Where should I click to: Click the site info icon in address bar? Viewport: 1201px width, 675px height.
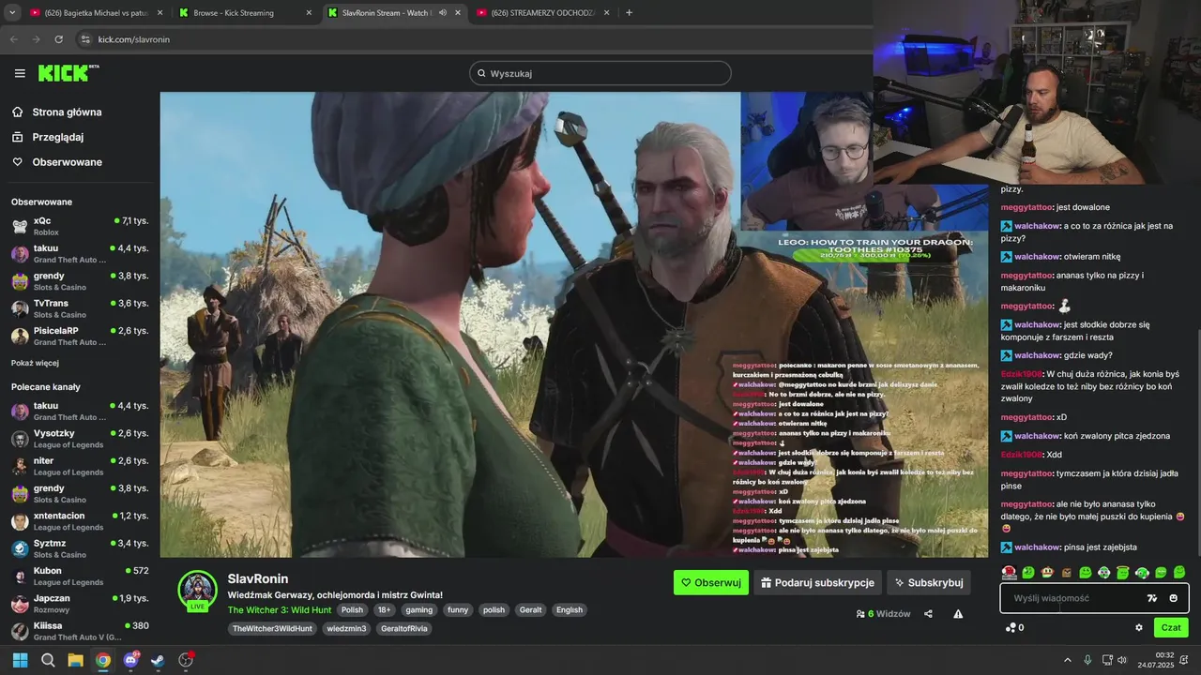click(x=85, y=39)
